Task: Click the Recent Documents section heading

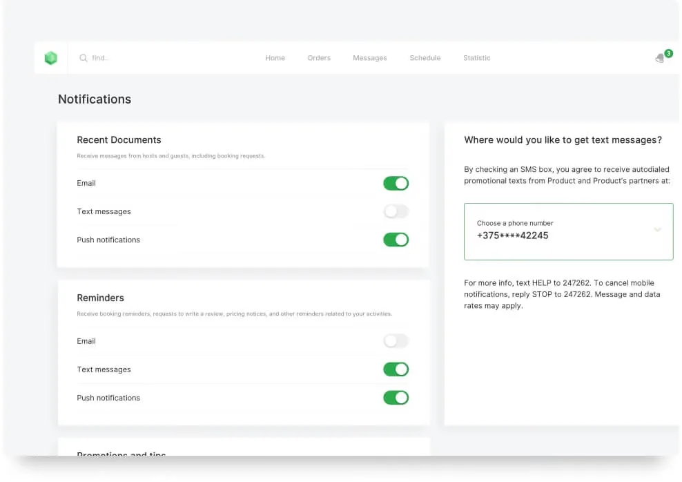Action: pos(119,140)
